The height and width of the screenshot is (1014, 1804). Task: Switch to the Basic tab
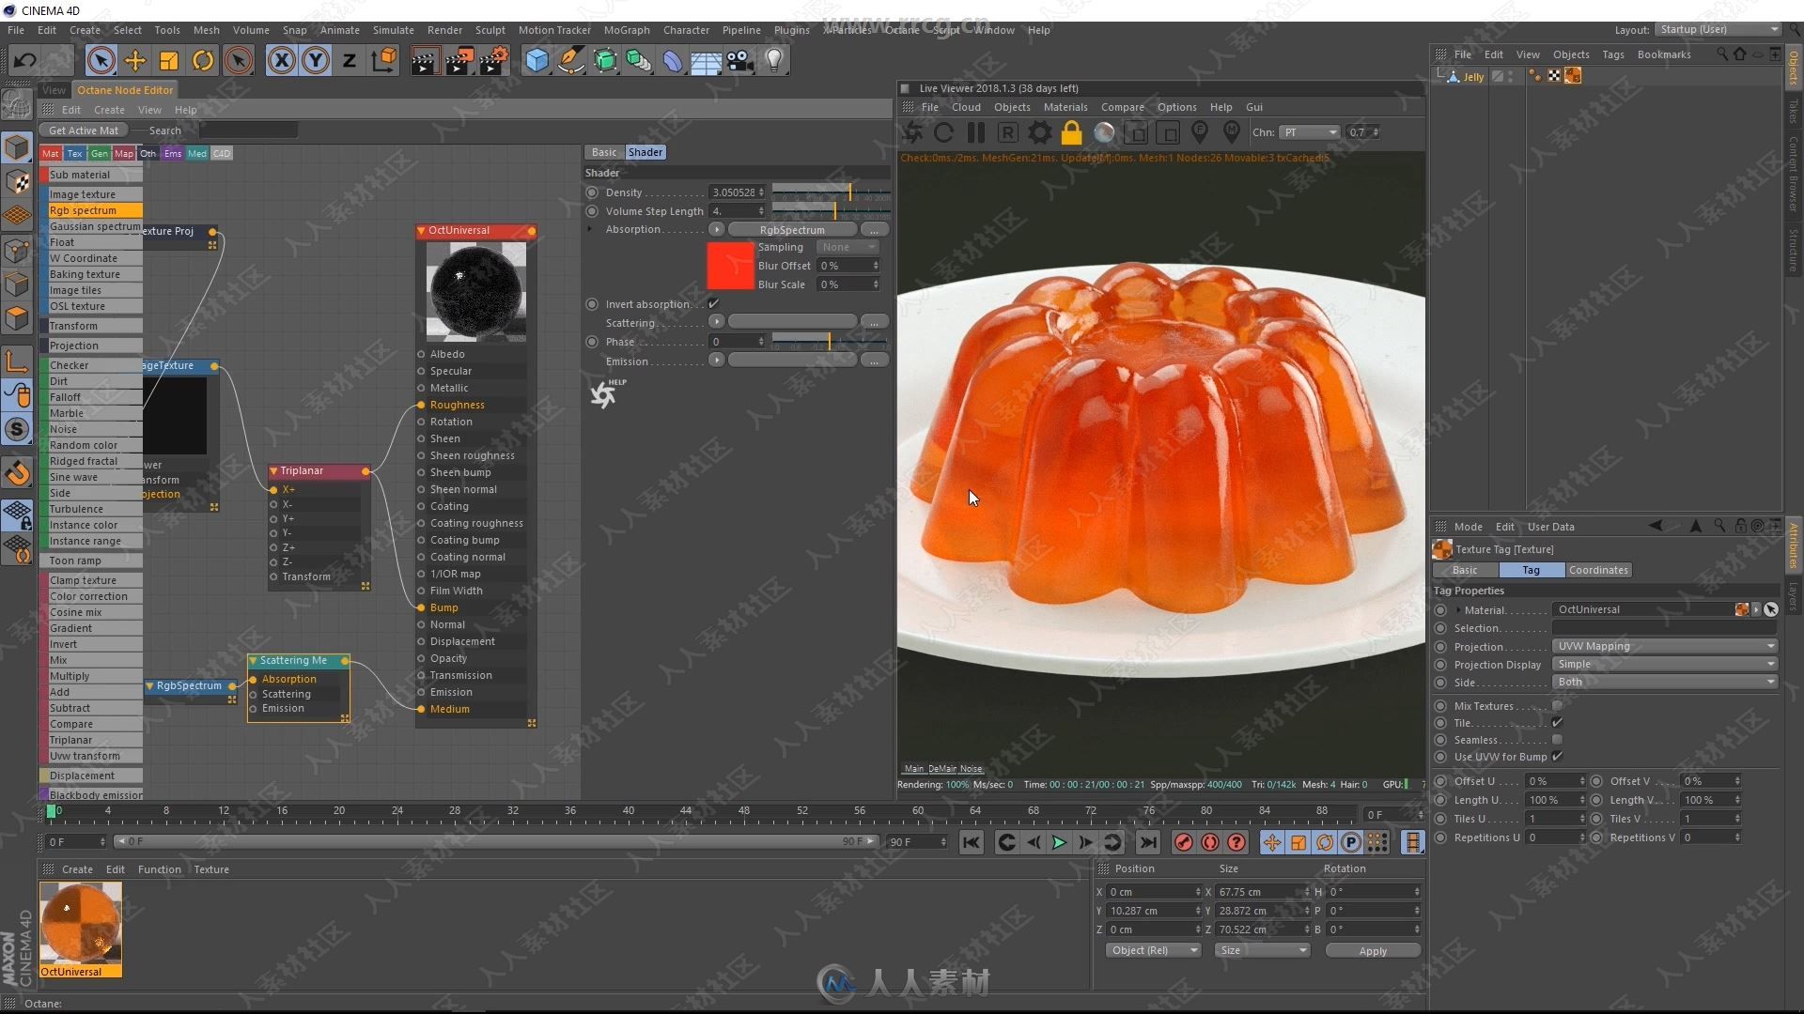[x=605, y=151]
